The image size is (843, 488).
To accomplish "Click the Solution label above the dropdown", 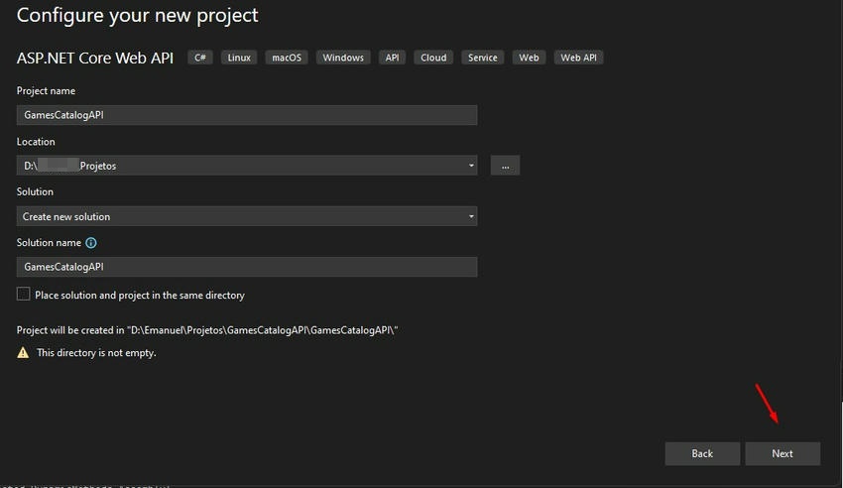I will (35, 191).
